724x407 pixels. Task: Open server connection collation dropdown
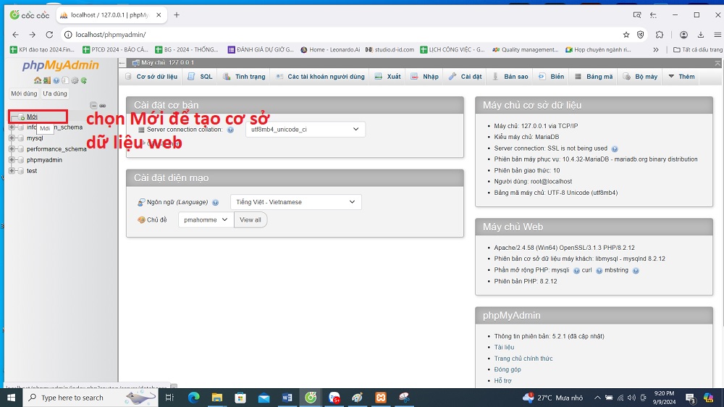306,130
